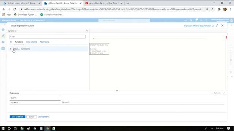Viewport: 234px width, 131px height.
Task: Open the Apps bookmarks shortcut
Action: [7, 15]
